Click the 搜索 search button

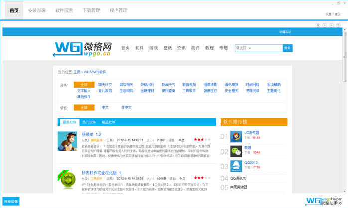(287, 48)
